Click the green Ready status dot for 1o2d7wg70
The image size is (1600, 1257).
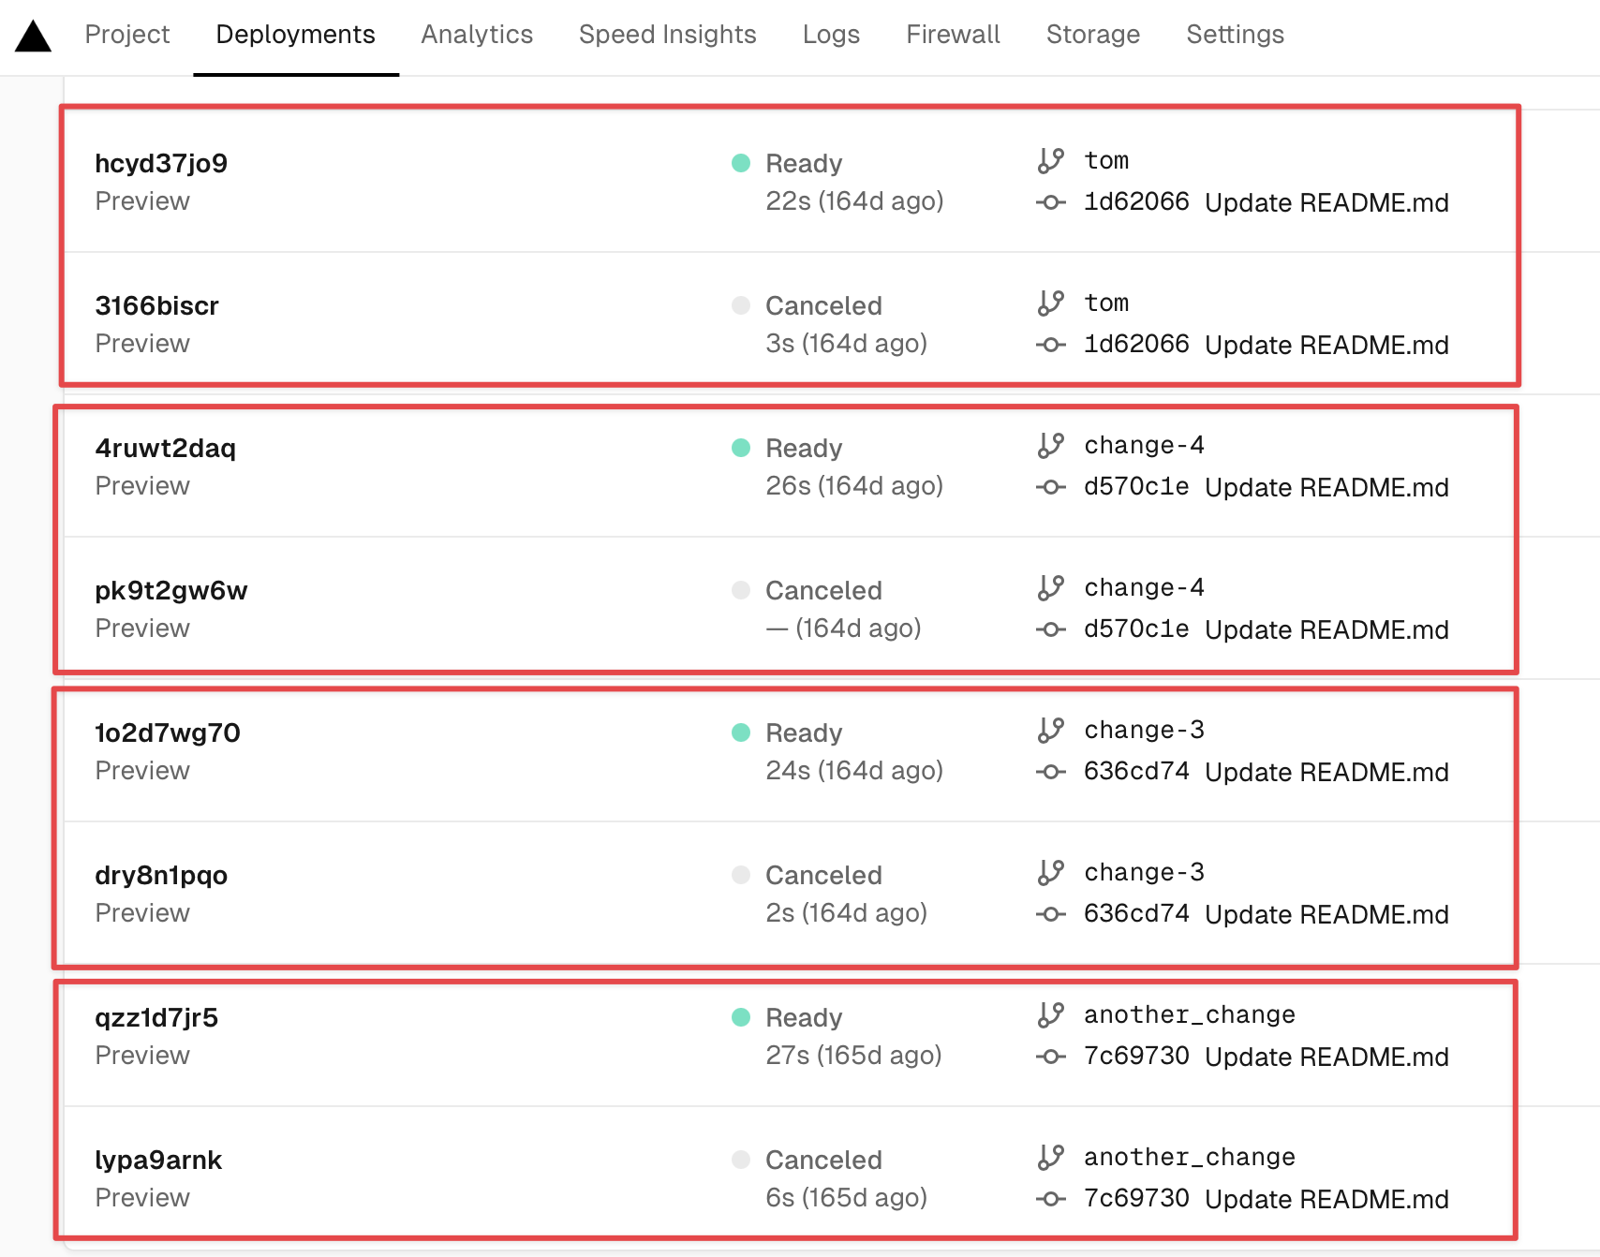tap(741, 732)
